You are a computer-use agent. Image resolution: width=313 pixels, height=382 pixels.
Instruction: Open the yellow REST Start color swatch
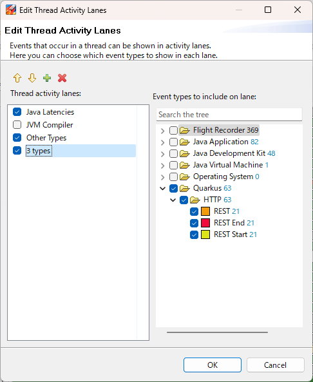click(205, 234)
